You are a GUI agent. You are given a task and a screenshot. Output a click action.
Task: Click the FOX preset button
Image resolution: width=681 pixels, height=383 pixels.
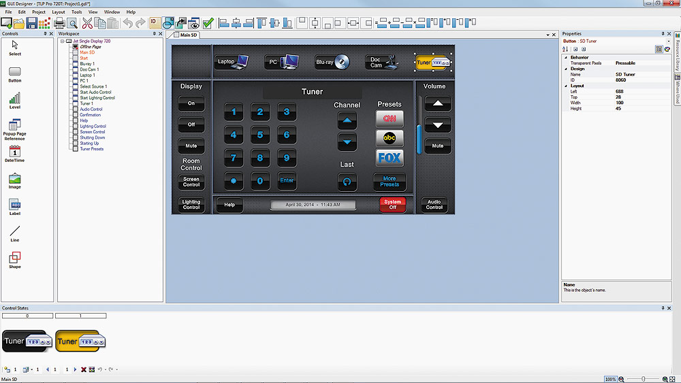coord(390,158)
